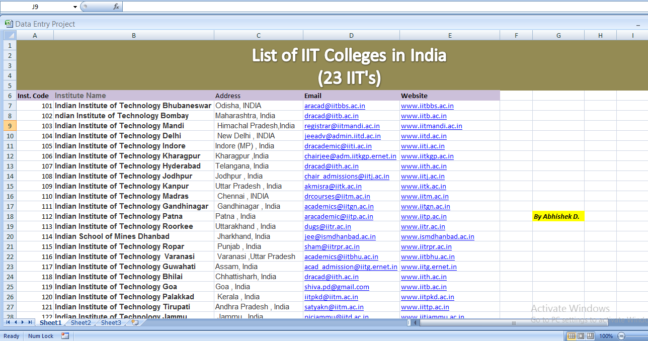
Task: Switch to Sheet3 tab
Action: [111, 323]
